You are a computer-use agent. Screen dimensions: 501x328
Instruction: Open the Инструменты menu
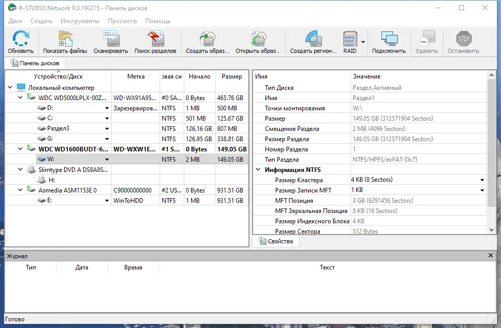(80, 21)
